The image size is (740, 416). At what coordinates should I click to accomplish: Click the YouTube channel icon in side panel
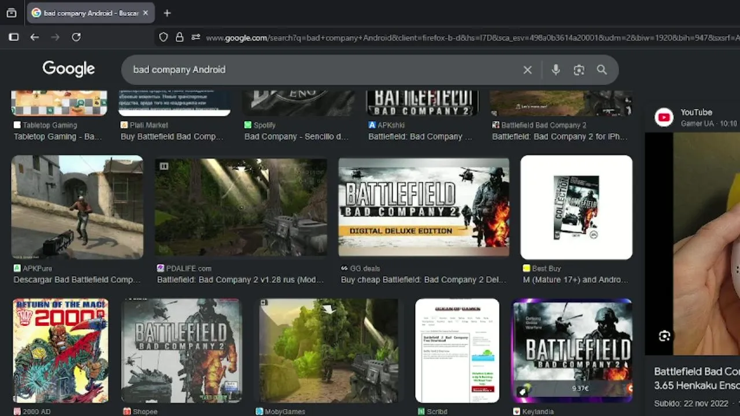(x=664, y=117)
